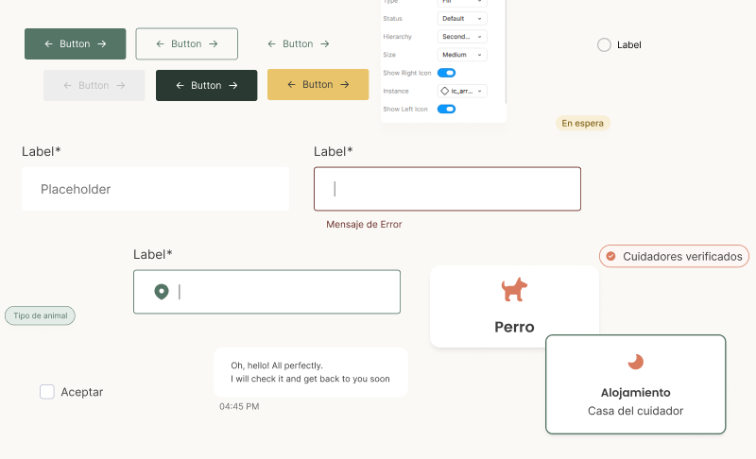Click the 'Mensaje de Error' text

[364, 224]
